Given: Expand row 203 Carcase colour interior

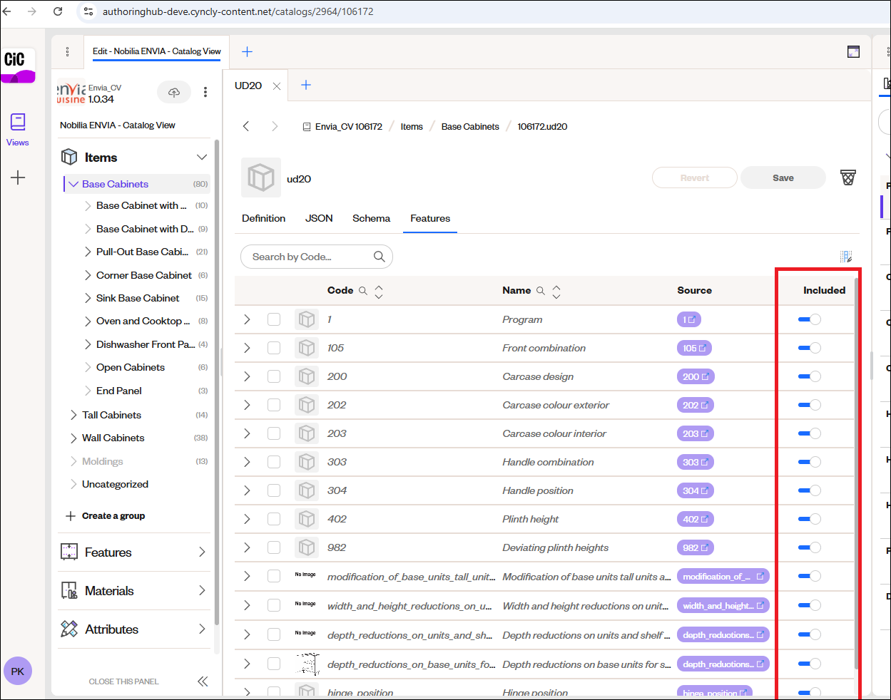Looking at the screenshot, I should coord(247,433).
